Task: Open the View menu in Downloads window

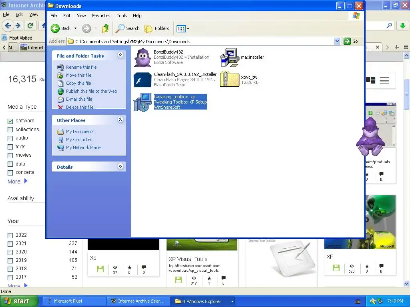Action: [x=81, y=16]
